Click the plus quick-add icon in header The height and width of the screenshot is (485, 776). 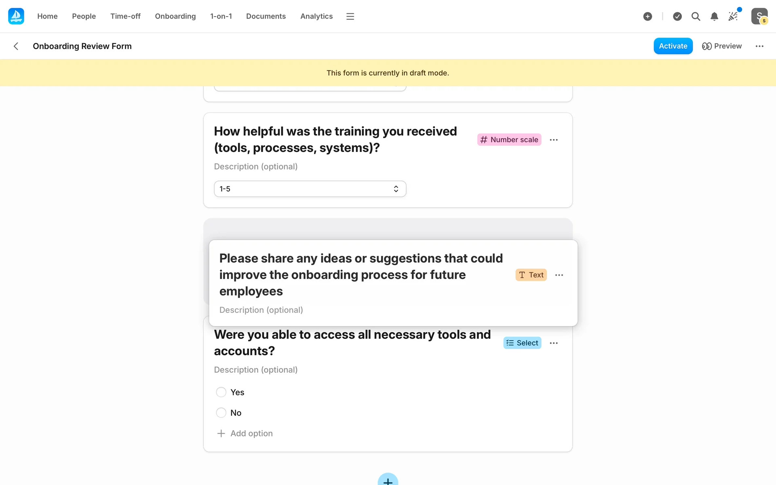[647, 16]
